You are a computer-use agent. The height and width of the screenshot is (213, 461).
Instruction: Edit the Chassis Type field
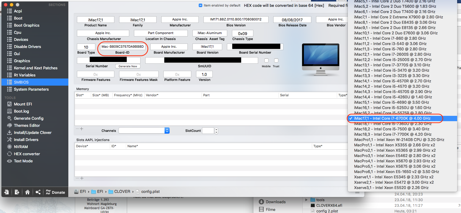tap(243, 33)
